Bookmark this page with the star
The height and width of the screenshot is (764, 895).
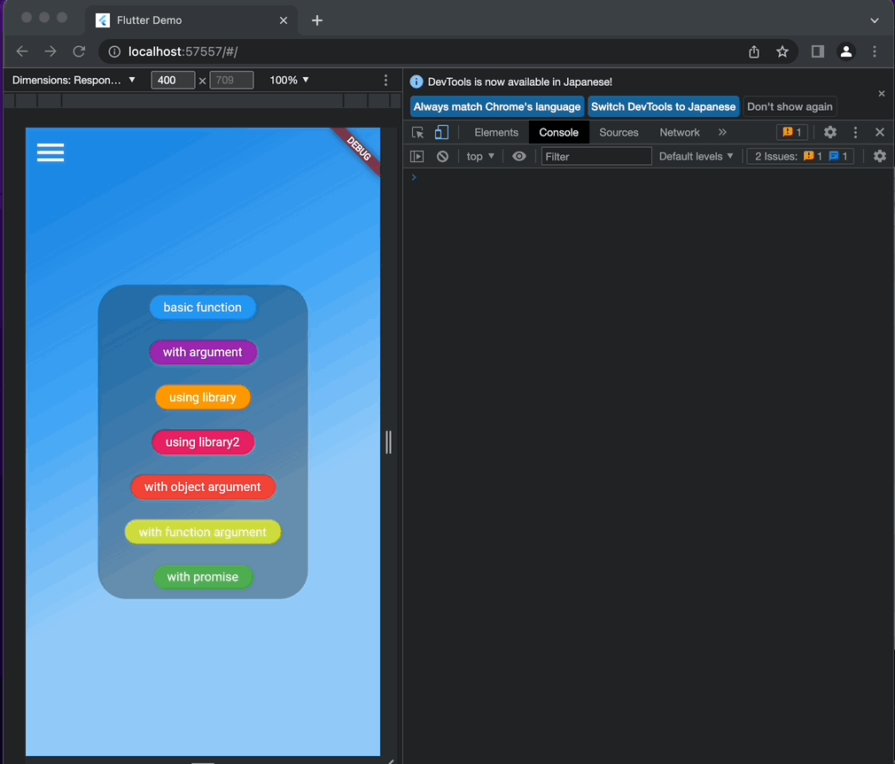[782, 52]
